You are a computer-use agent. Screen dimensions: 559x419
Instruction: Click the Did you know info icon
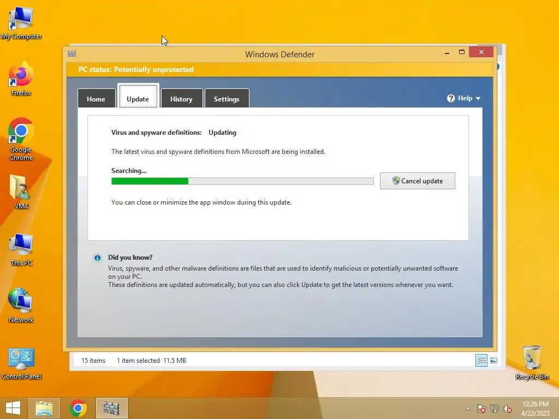click(97, 258)
